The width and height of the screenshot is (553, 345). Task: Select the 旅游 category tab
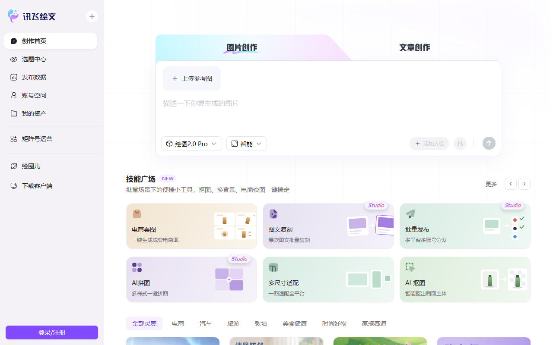point(233,323)
